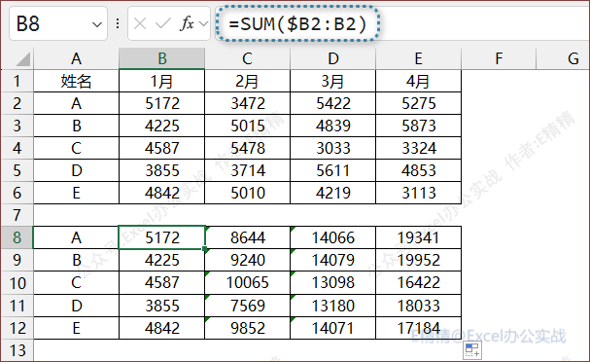The height and width of the screenshot is (362, 590).
Task: Click cell with value 3324
Action: 418,148
